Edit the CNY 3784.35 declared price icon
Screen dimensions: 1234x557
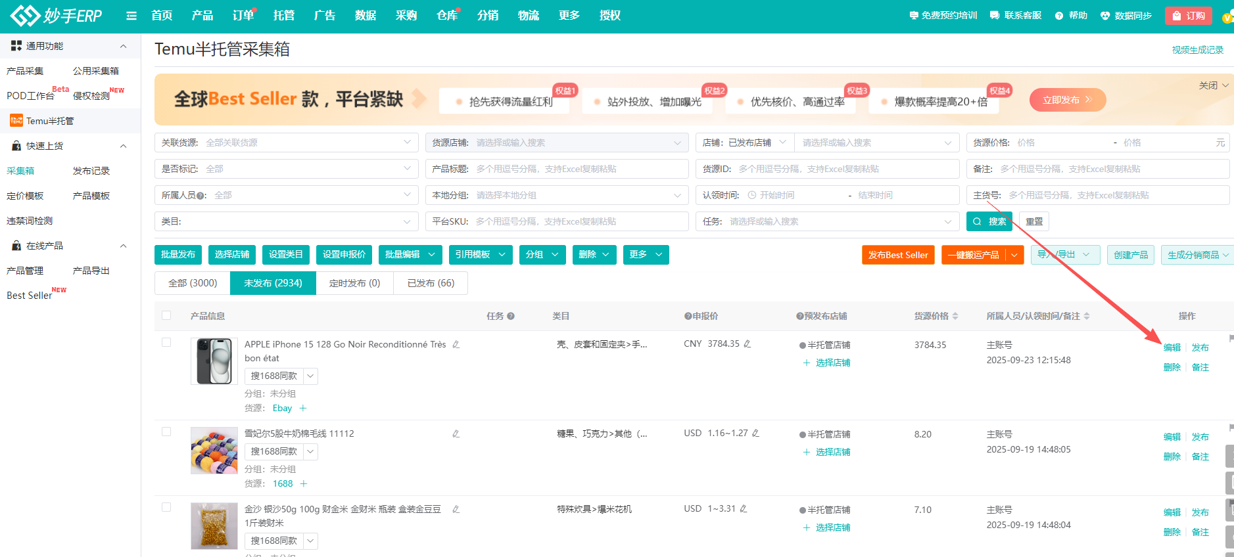pos(747,344)
